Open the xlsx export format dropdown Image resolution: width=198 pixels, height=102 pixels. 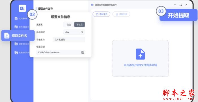tap(74, 32)
